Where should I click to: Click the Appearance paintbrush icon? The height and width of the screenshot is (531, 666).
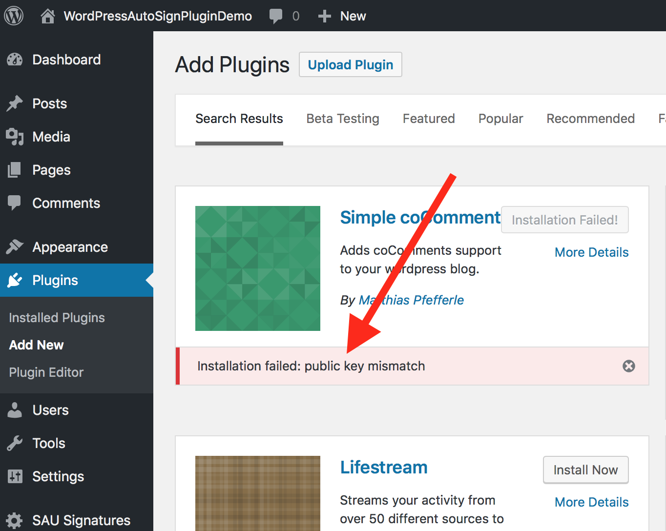point(15,247)
